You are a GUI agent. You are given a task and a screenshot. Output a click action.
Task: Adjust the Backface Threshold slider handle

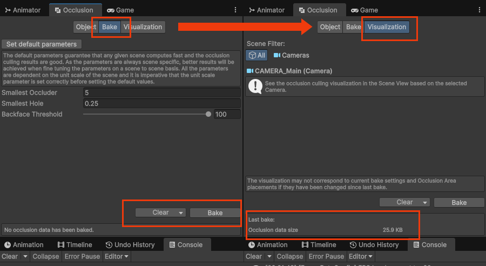[x=208, y=114]
